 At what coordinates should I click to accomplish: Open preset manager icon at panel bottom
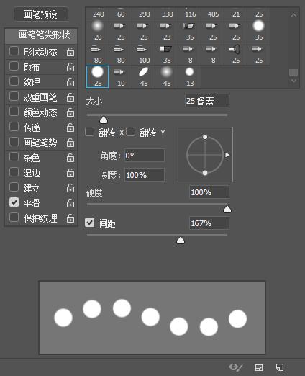coord(259,367)
